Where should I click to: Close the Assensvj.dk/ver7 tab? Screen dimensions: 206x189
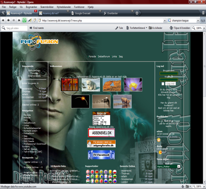[68, 11]
